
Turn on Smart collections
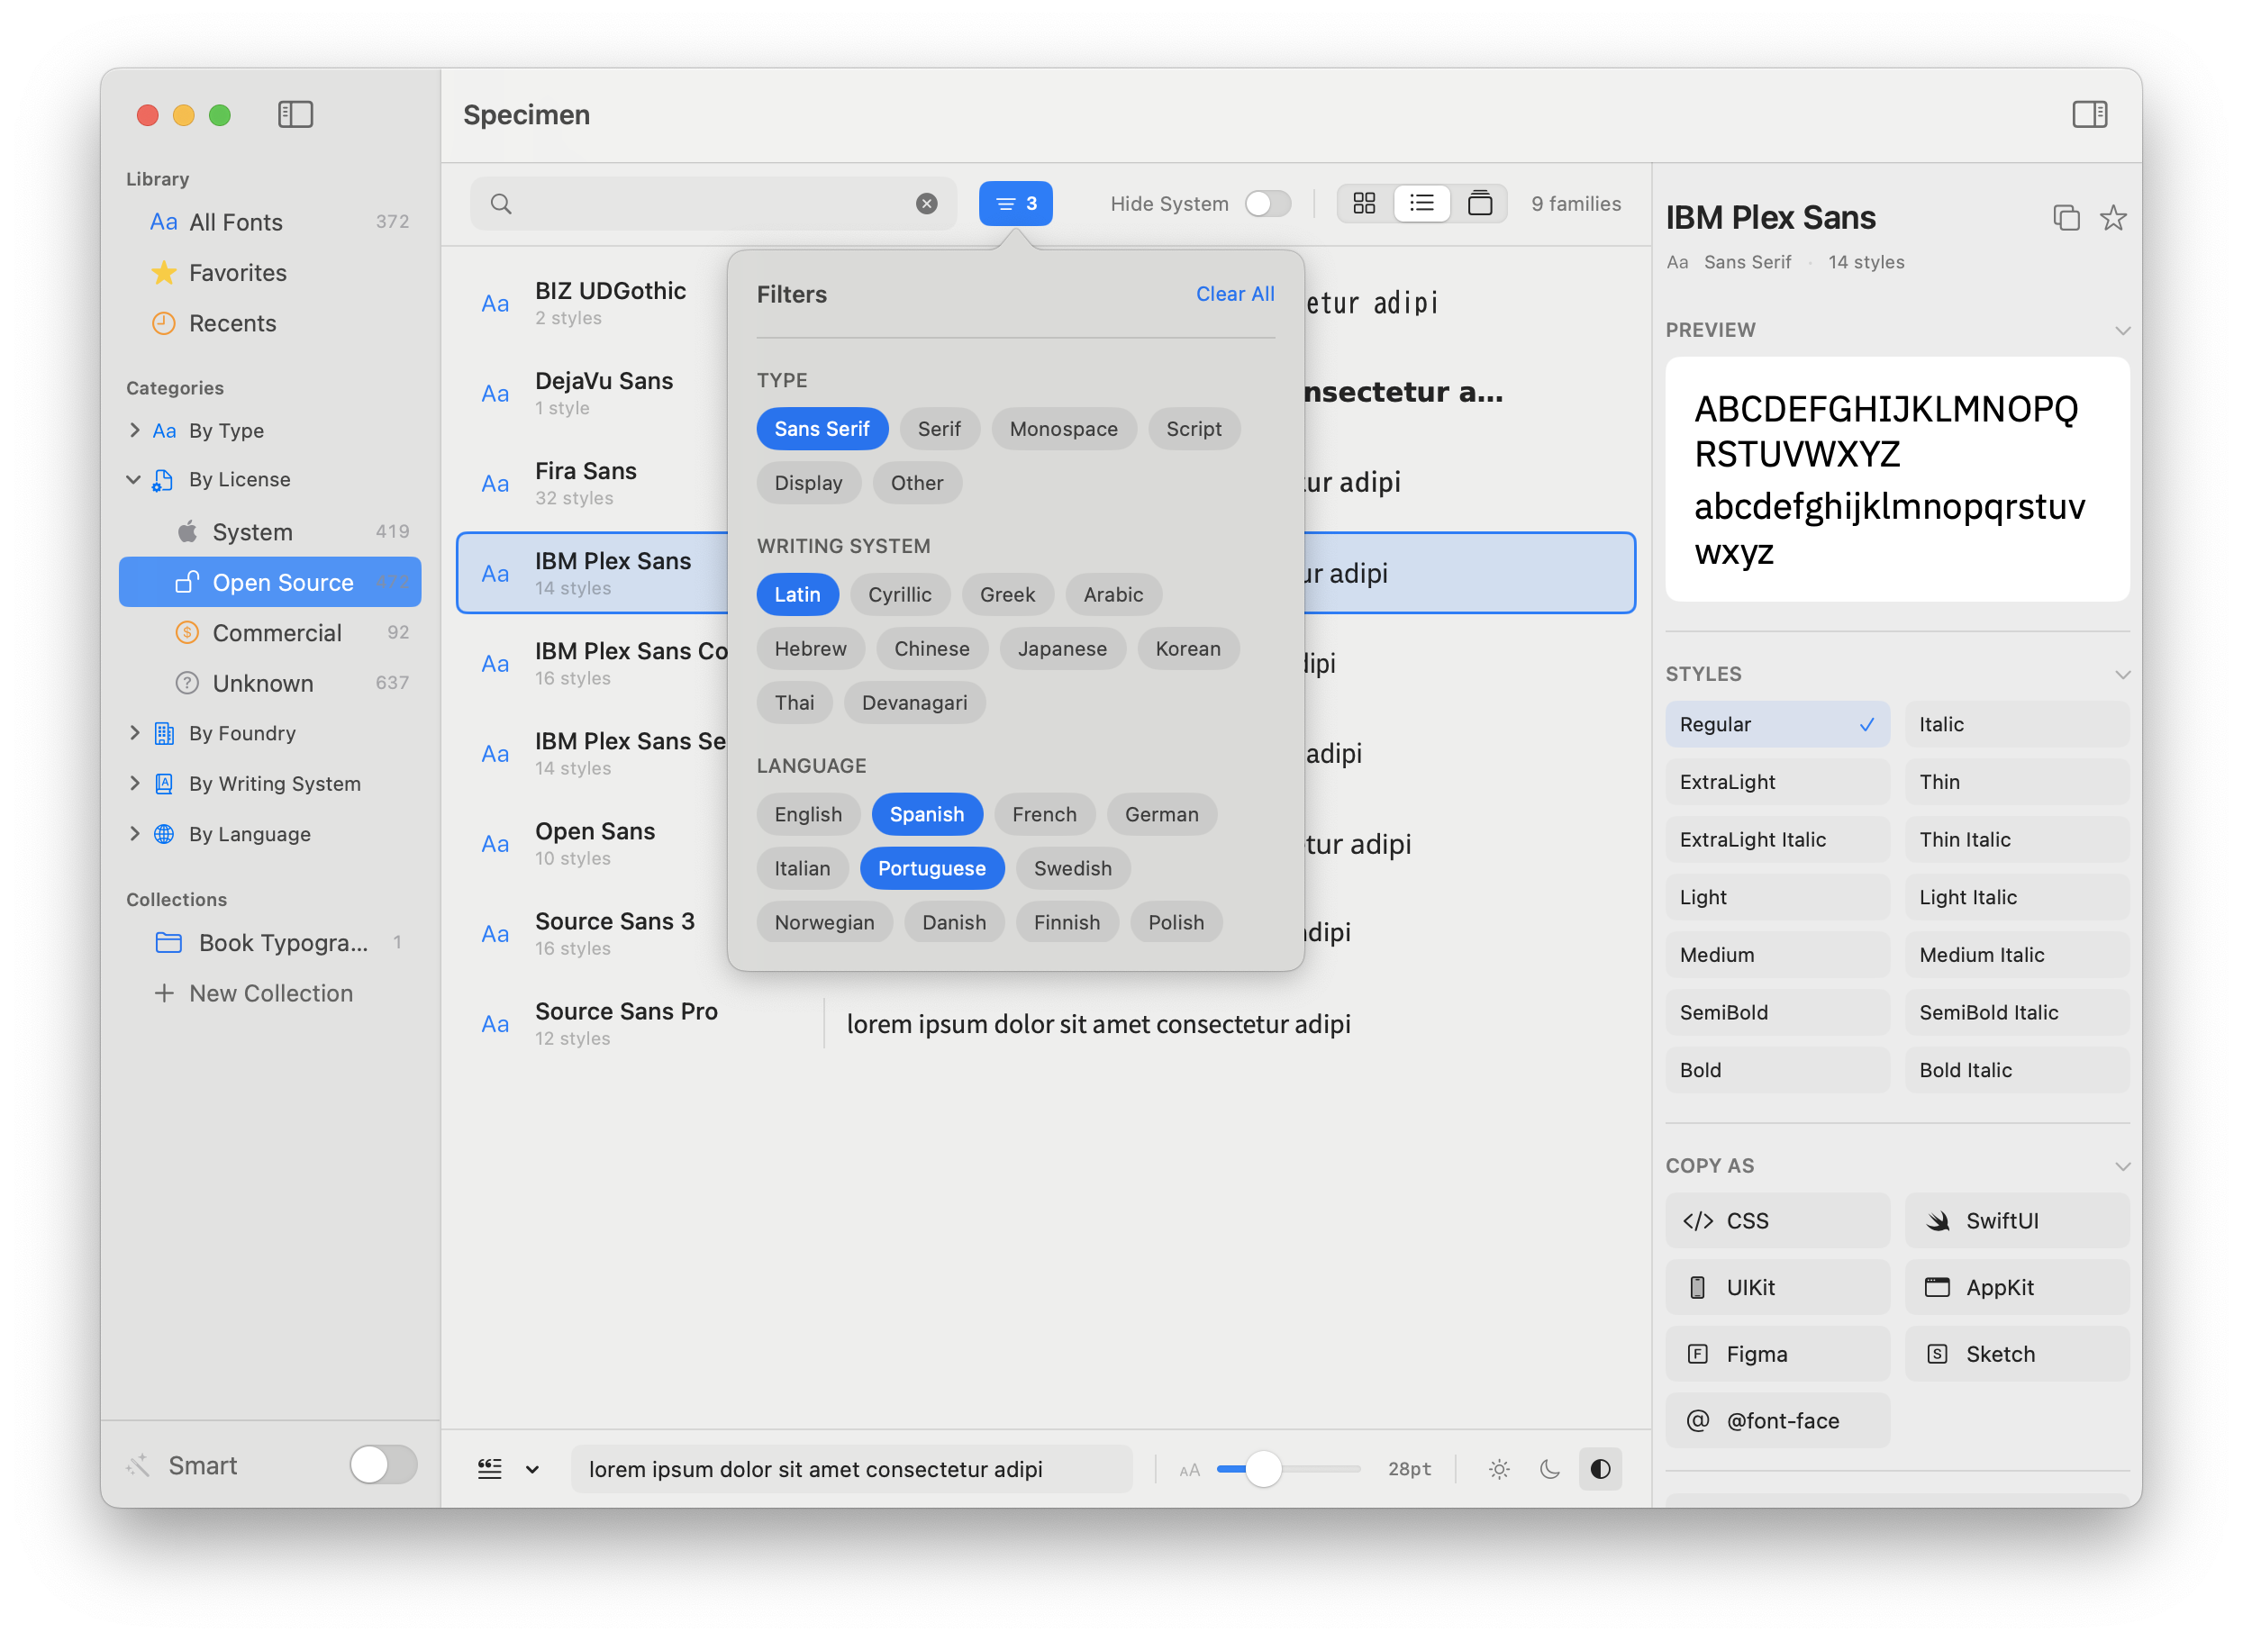click(383, 1464)
